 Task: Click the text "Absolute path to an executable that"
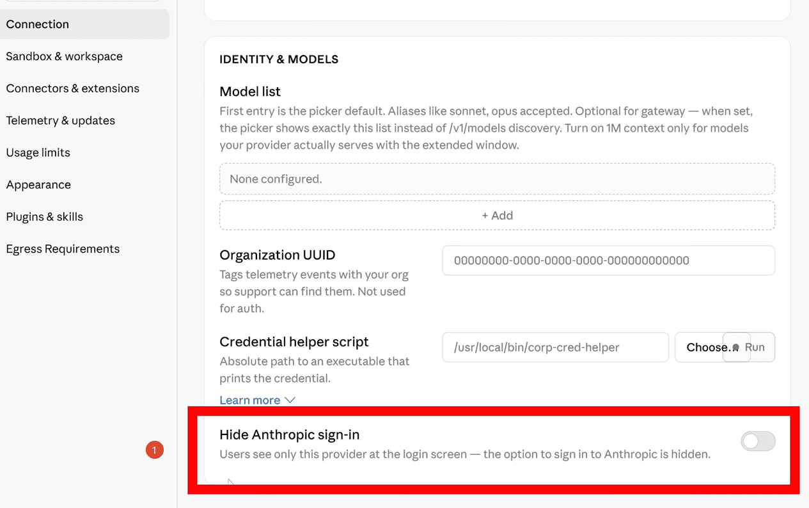(315, 361)
